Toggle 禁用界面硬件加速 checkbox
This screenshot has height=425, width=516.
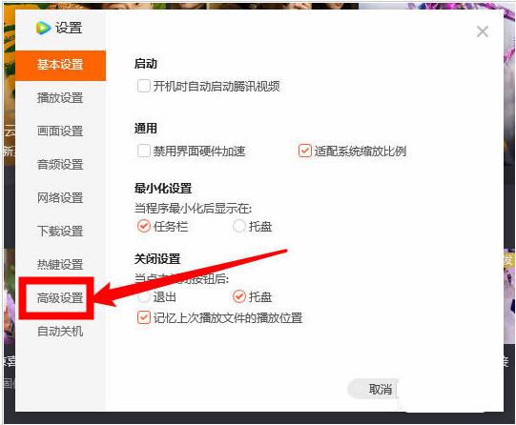[x=144, y=151]
